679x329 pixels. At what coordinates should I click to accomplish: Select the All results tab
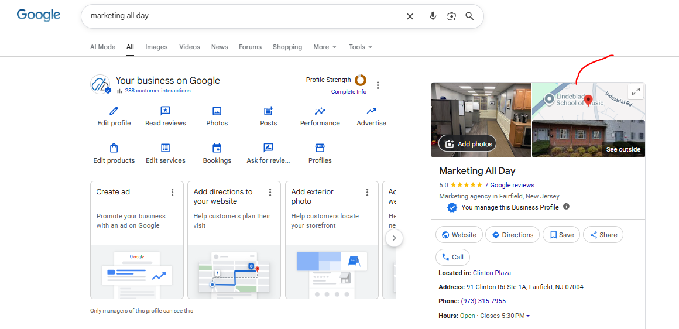[x=130, y=47]
